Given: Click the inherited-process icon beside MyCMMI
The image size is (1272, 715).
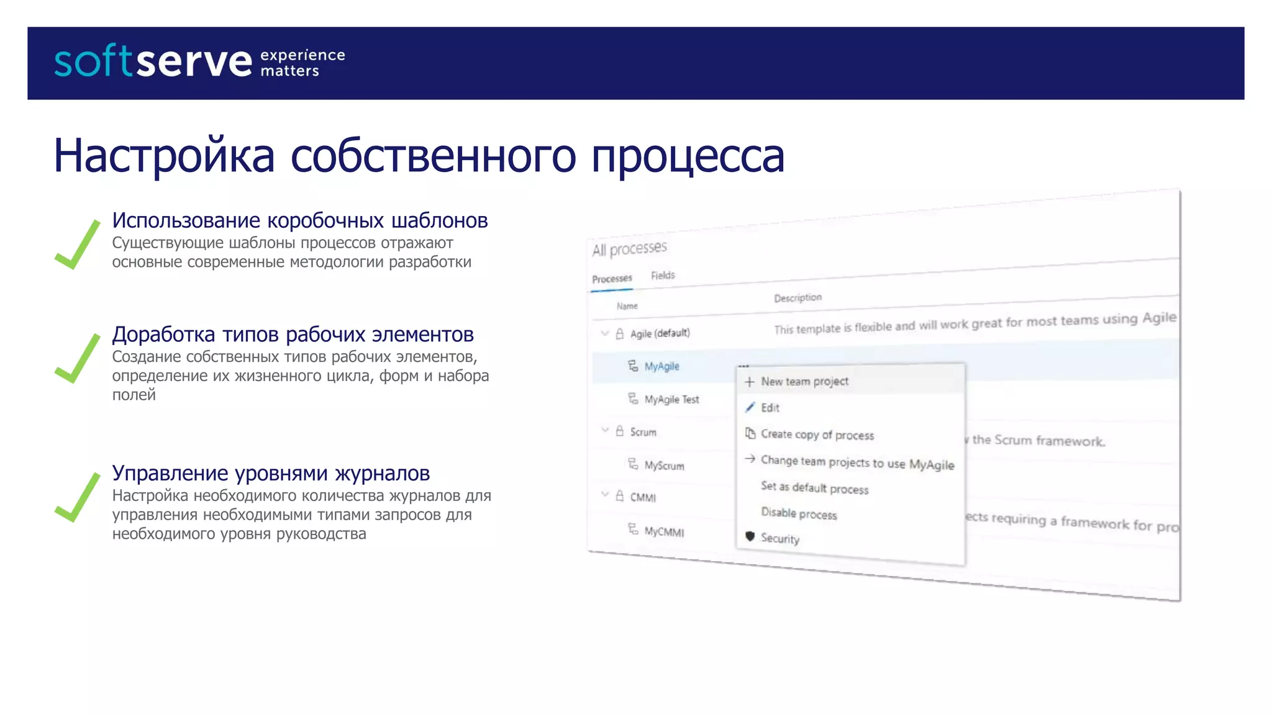Looking at the screenshot, I should tap(633, 529).
